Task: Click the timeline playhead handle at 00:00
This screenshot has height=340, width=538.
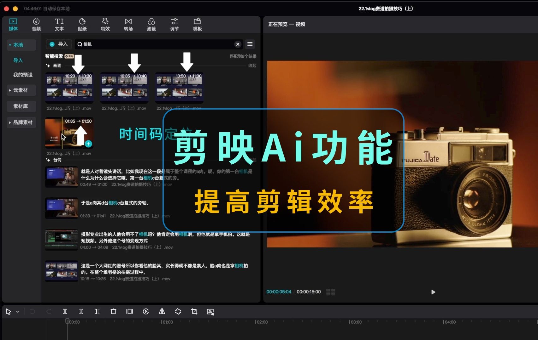Action: tap(67, 321)
